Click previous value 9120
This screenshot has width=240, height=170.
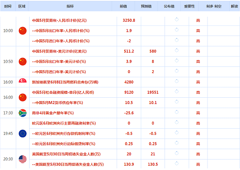pos(129,92)
